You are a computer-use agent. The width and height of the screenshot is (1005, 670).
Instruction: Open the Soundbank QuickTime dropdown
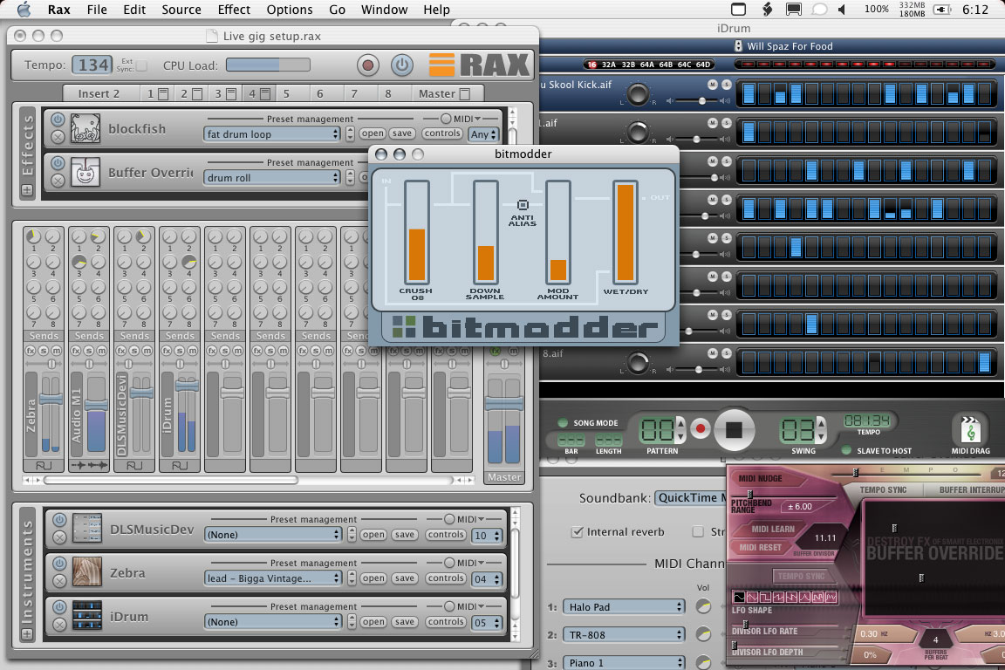click(x=690, y=497)
